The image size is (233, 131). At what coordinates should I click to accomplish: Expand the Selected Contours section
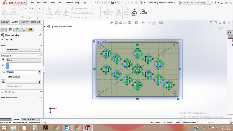pyautogui.click(x=41, y=97)
